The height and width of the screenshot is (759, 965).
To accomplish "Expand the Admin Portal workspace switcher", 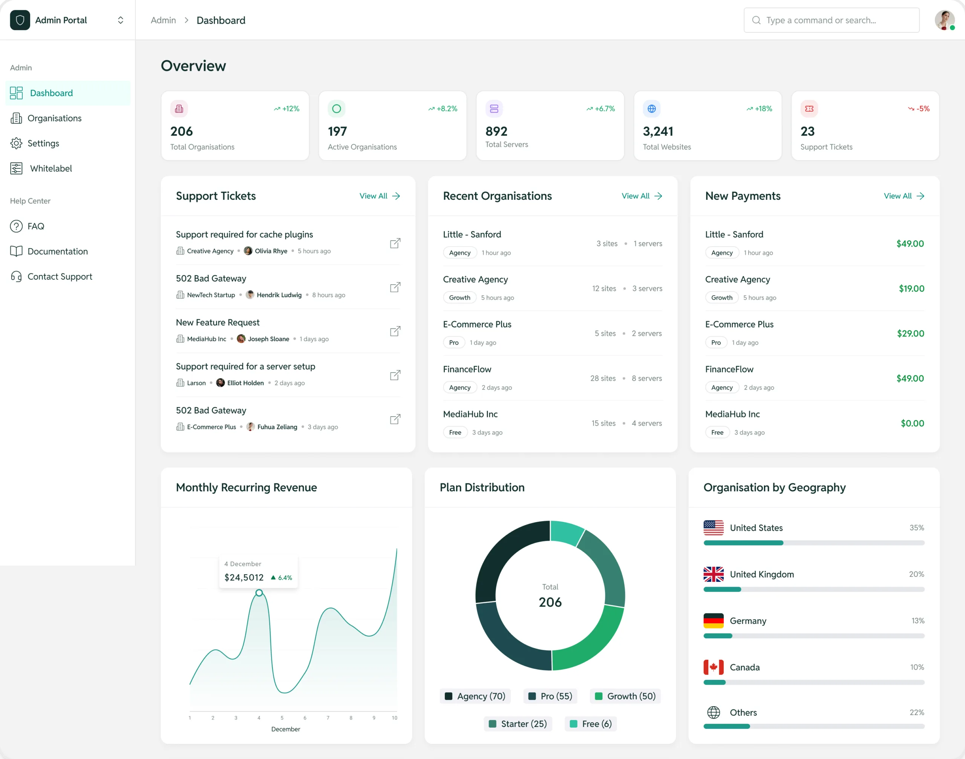I will (x=120, y=20).
